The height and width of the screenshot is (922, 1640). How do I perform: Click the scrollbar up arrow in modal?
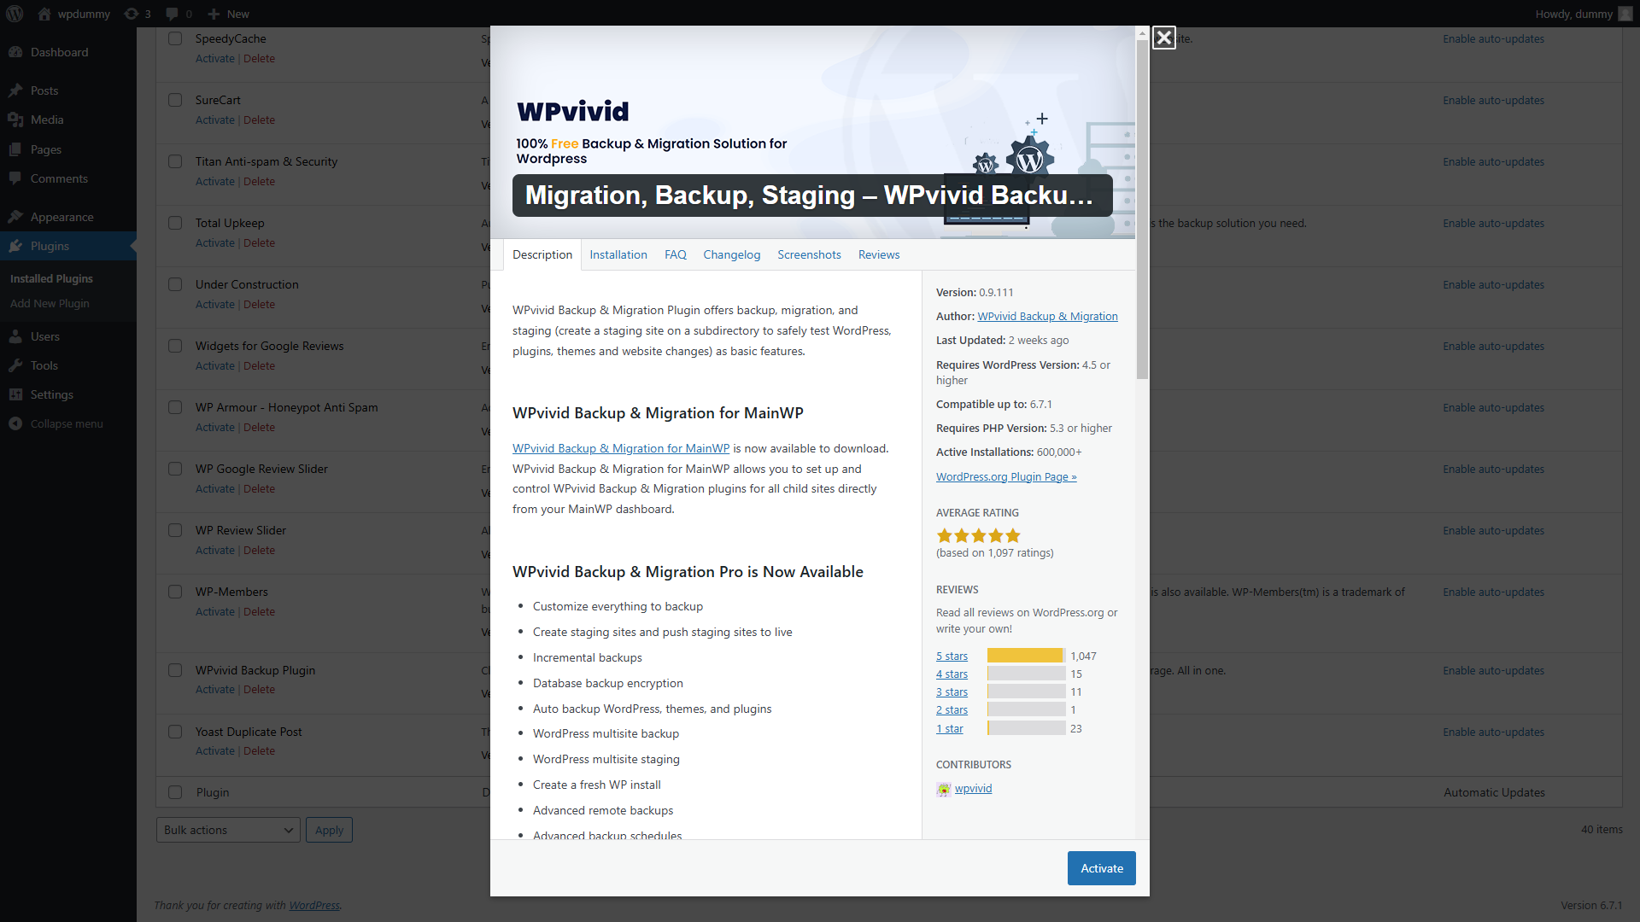pyautogui.click(x=1142, y=33)
